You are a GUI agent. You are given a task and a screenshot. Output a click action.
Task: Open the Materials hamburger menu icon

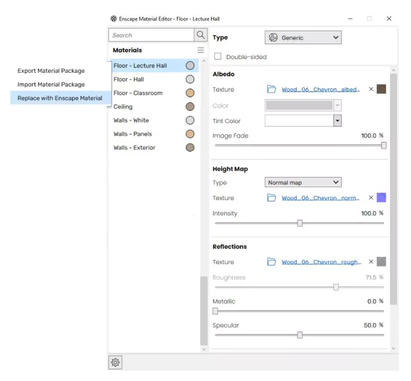click(x=201, y=50)
